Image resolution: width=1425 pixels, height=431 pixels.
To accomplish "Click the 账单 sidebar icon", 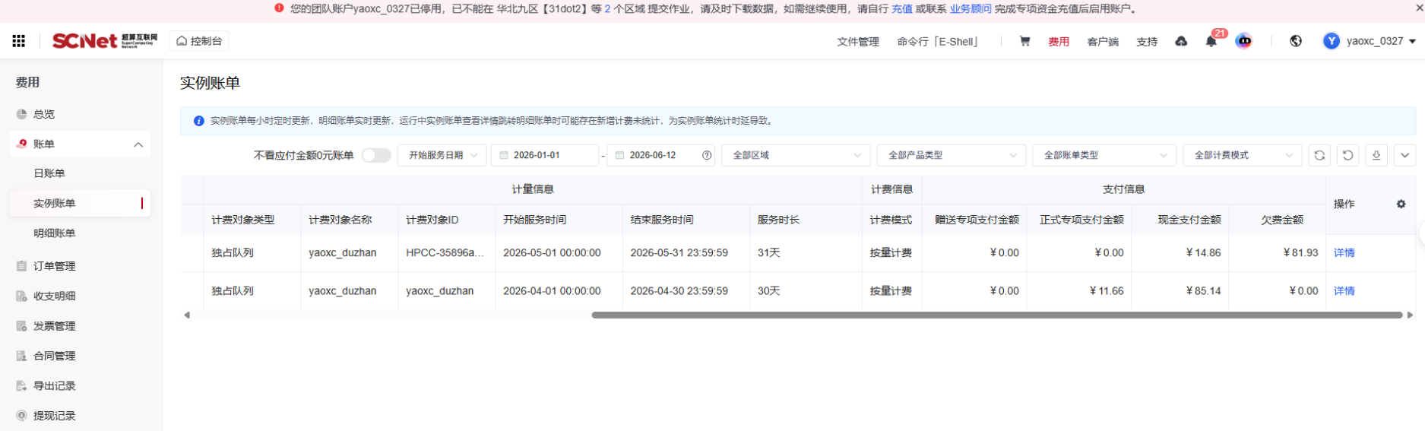I will click(21, 144).
